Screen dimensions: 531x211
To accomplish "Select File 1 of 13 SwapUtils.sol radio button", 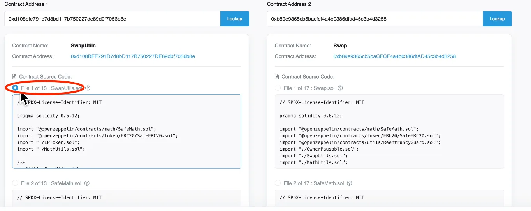I will click(15, 88).
